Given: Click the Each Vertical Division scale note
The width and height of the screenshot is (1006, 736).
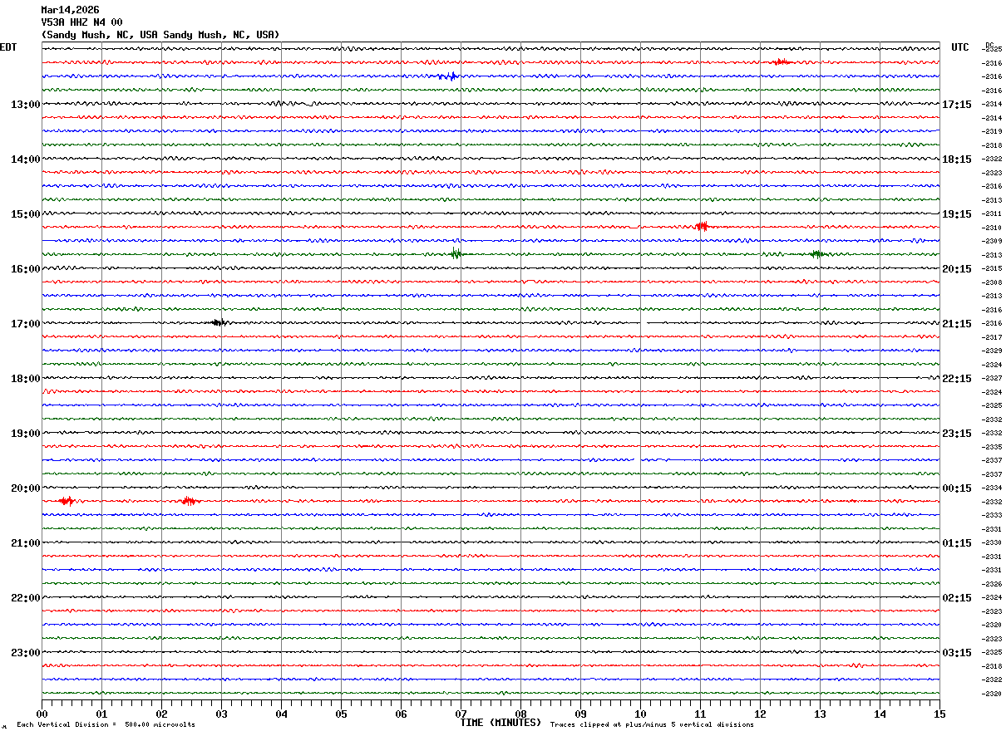Looking at the screenshot, I should coord(106,725).
